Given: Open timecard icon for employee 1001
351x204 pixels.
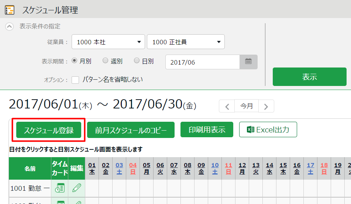Looking at the screenshot, I should tap(59, 188).
